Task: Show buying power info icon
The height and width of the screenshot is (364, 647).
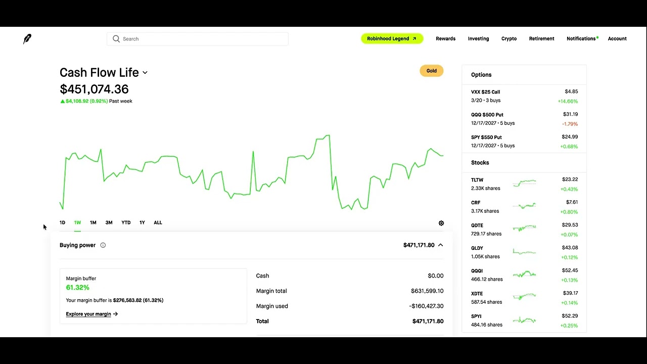Action: click(x=103, y=245)
